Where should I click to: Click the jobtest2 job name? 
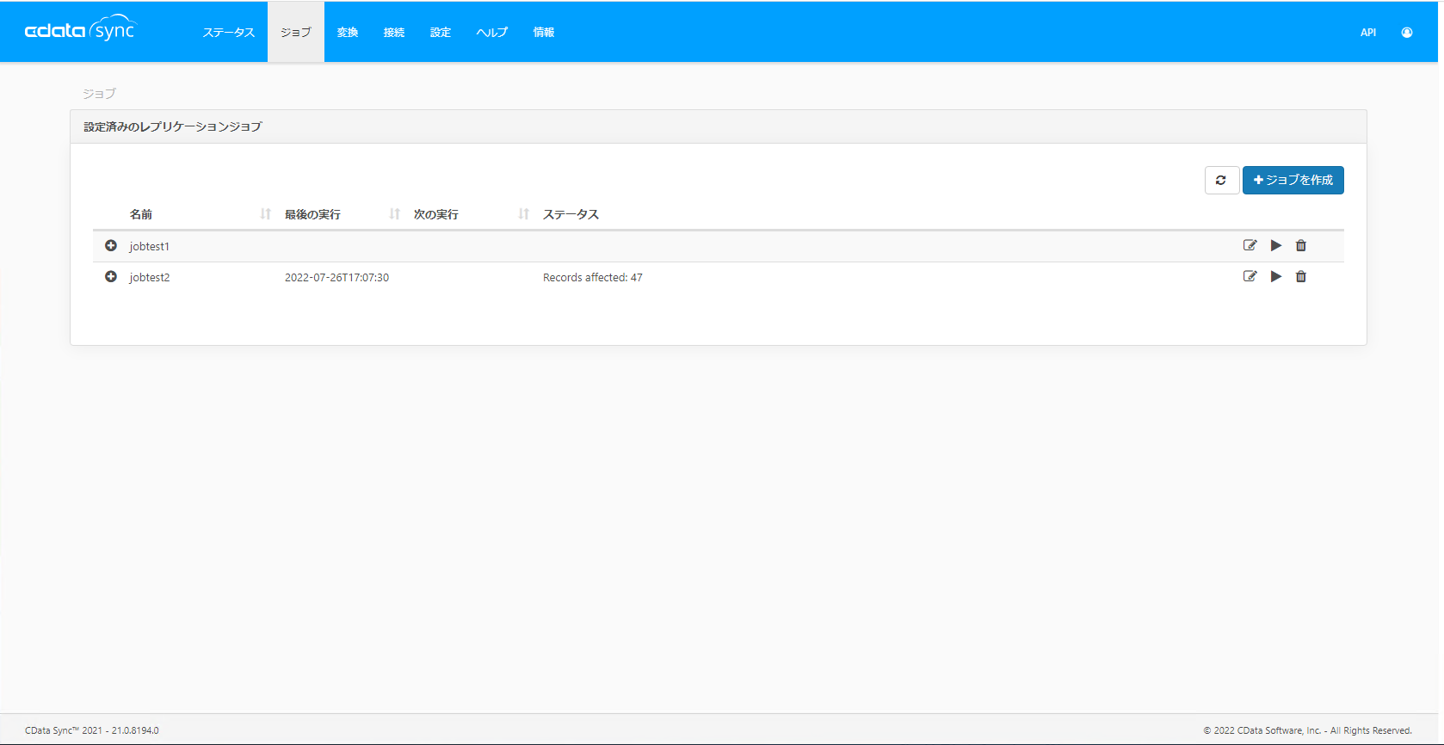tap(150, 277)
